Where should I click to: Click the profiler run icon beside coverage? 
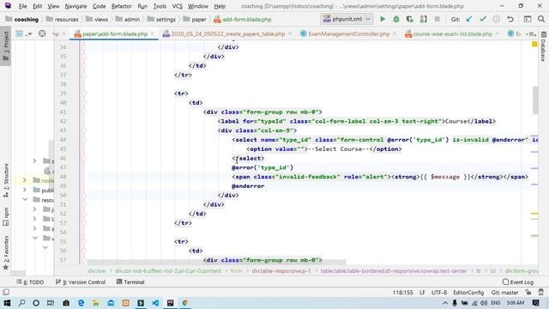[423, 19]
